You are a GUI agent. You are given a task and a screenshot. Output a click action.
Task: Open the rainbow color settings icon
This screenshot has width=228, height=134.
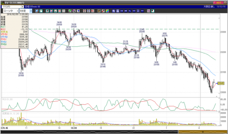pyautogui.click(x=107, y=11)
